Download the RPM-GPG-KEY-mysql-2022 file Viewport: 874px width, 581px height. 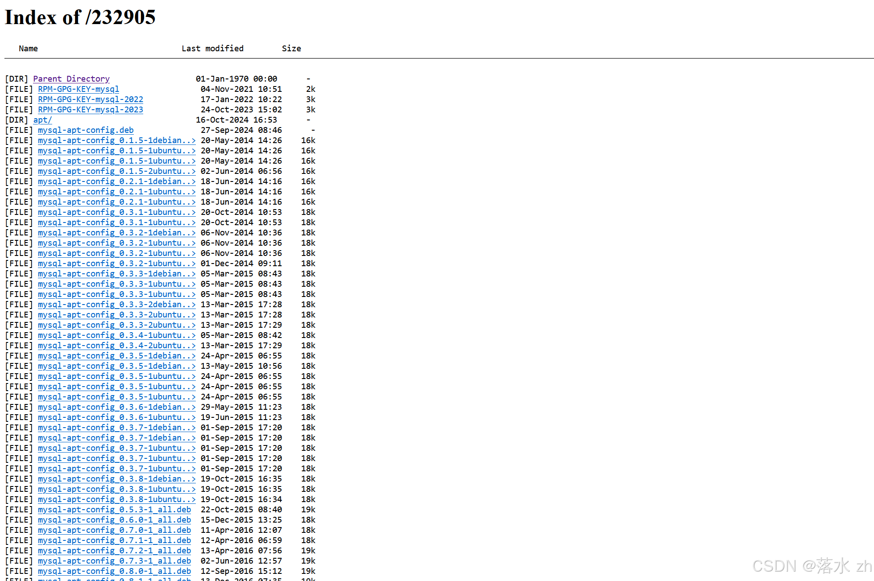pos(91,99)
